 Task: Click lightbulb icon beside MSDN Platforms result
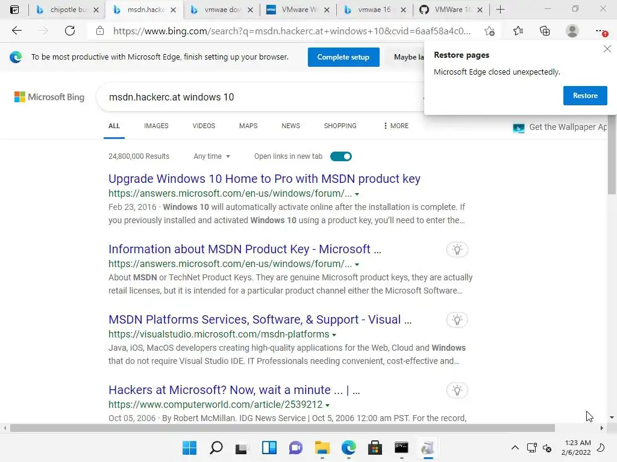coord(457,320)
